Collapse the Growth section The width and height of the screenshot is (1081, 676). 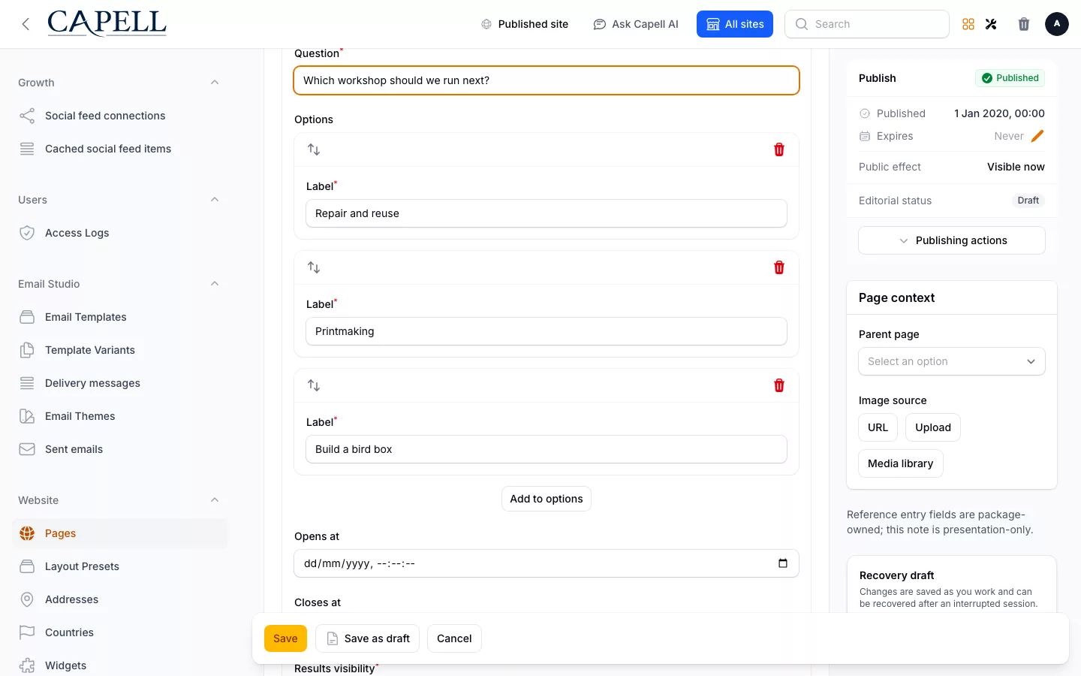pyautogui.click(x=215, y=83)
